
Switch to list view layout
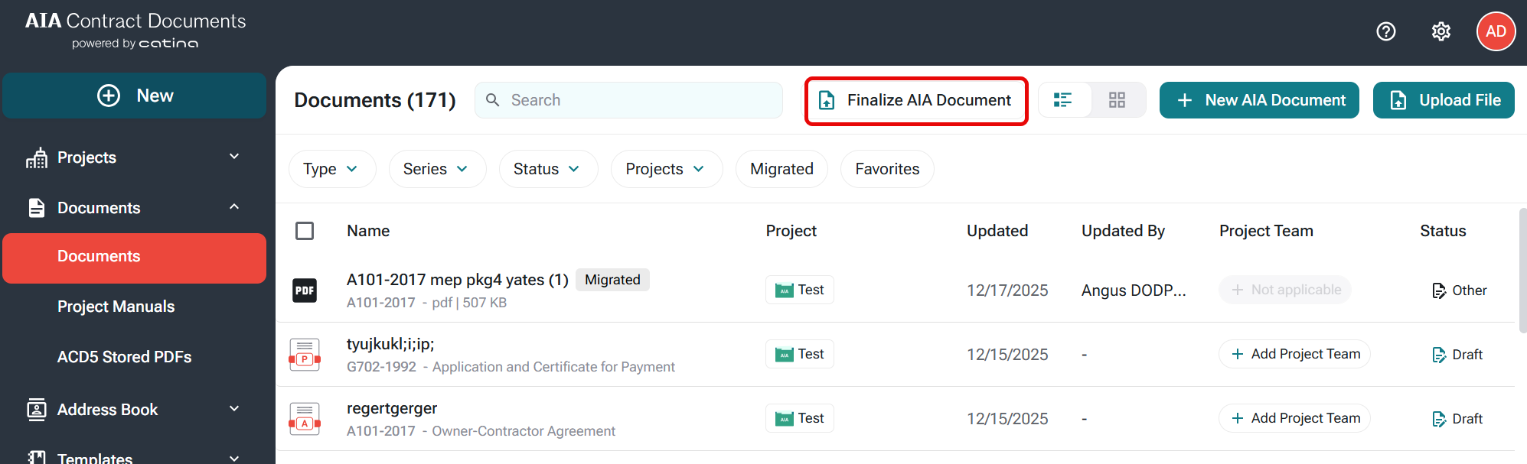(x=1063, y=100)
